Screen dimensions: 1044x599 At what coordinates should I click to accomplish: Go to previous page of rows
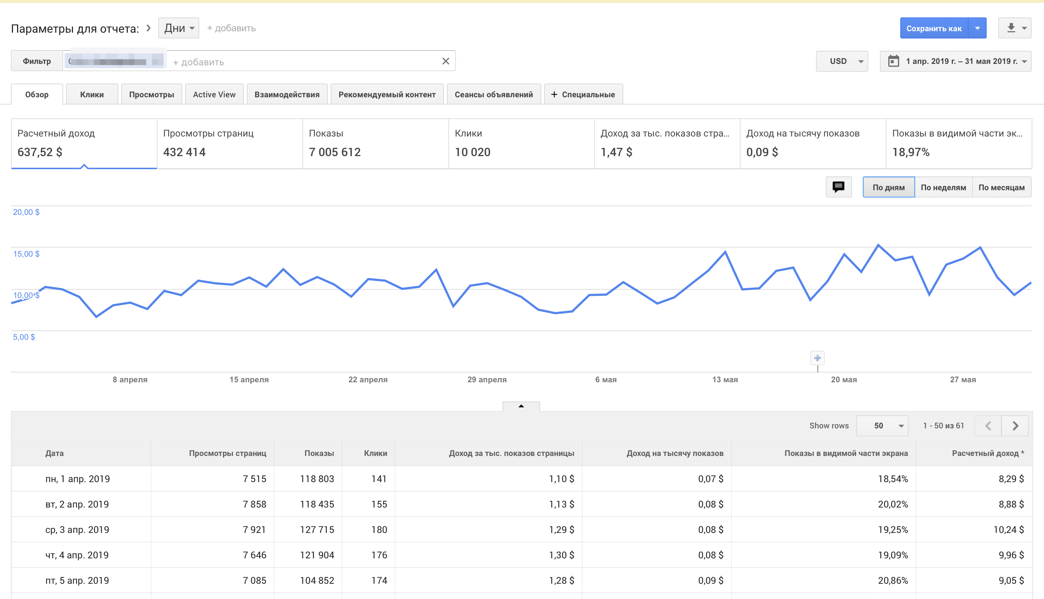click(x=988, y=426)
